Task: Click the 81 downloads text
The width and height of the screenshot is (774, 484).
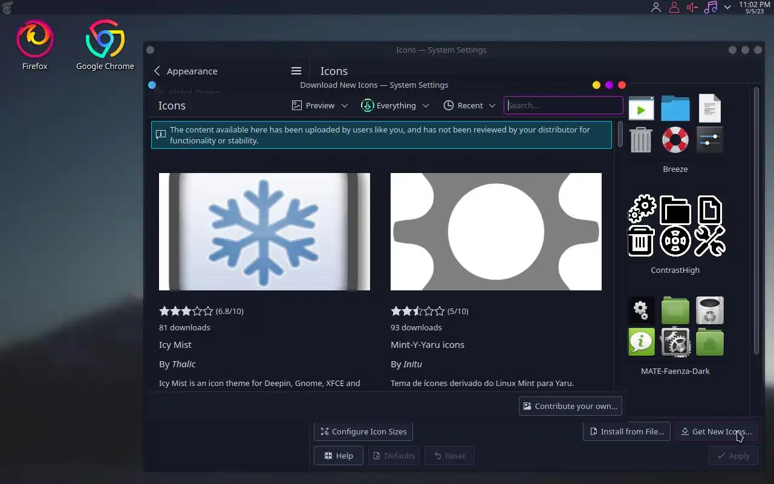Action: tap(184, 327)
